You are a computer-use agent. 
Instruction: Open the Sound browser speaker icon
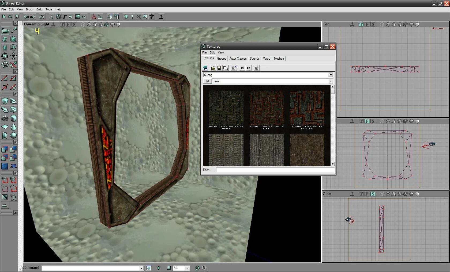(71, 17)
